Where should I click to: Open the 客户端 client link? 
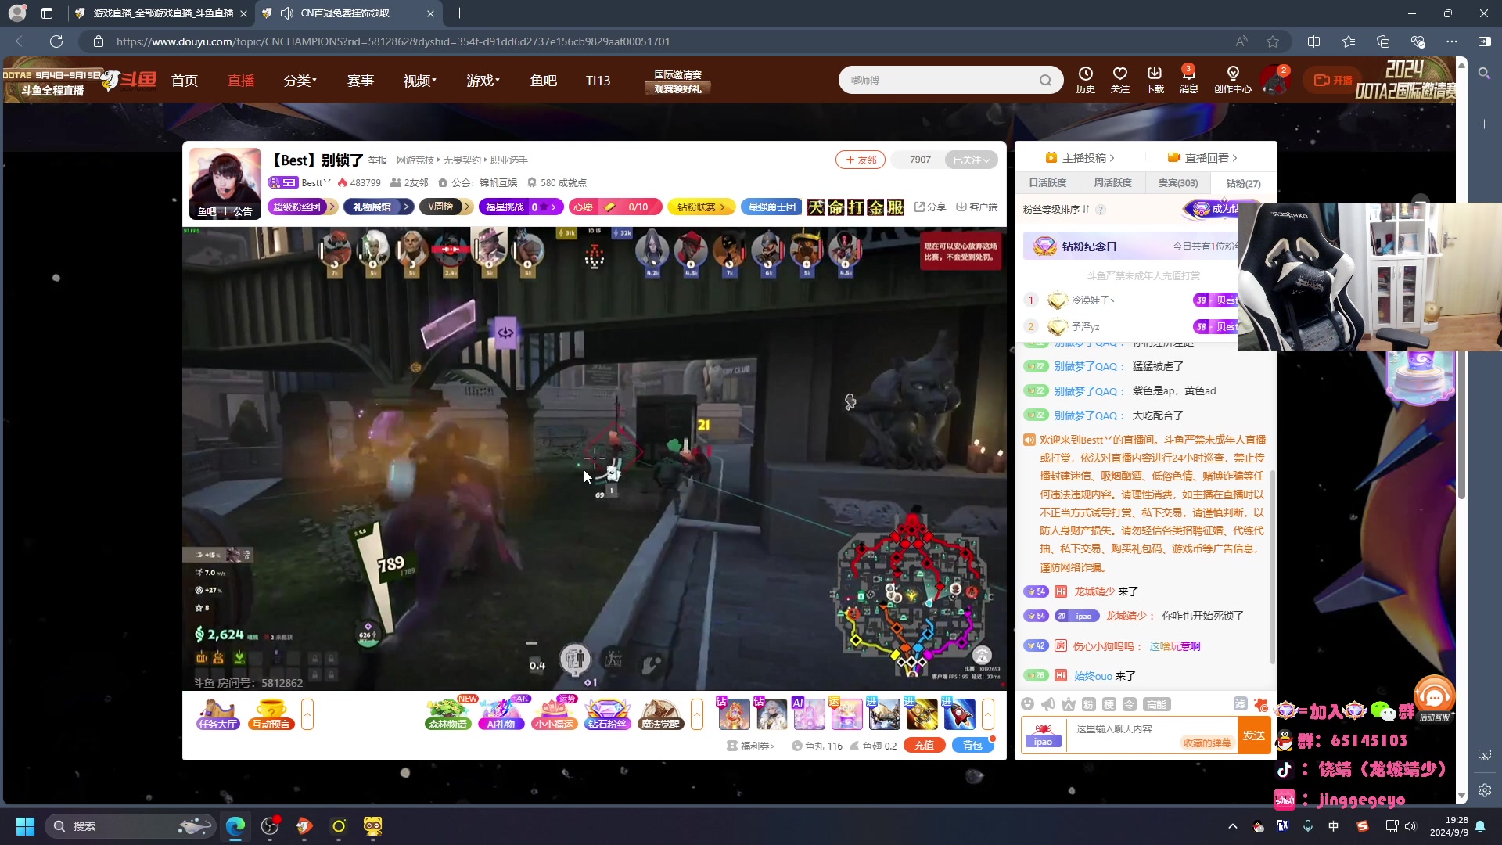[977, 207]
